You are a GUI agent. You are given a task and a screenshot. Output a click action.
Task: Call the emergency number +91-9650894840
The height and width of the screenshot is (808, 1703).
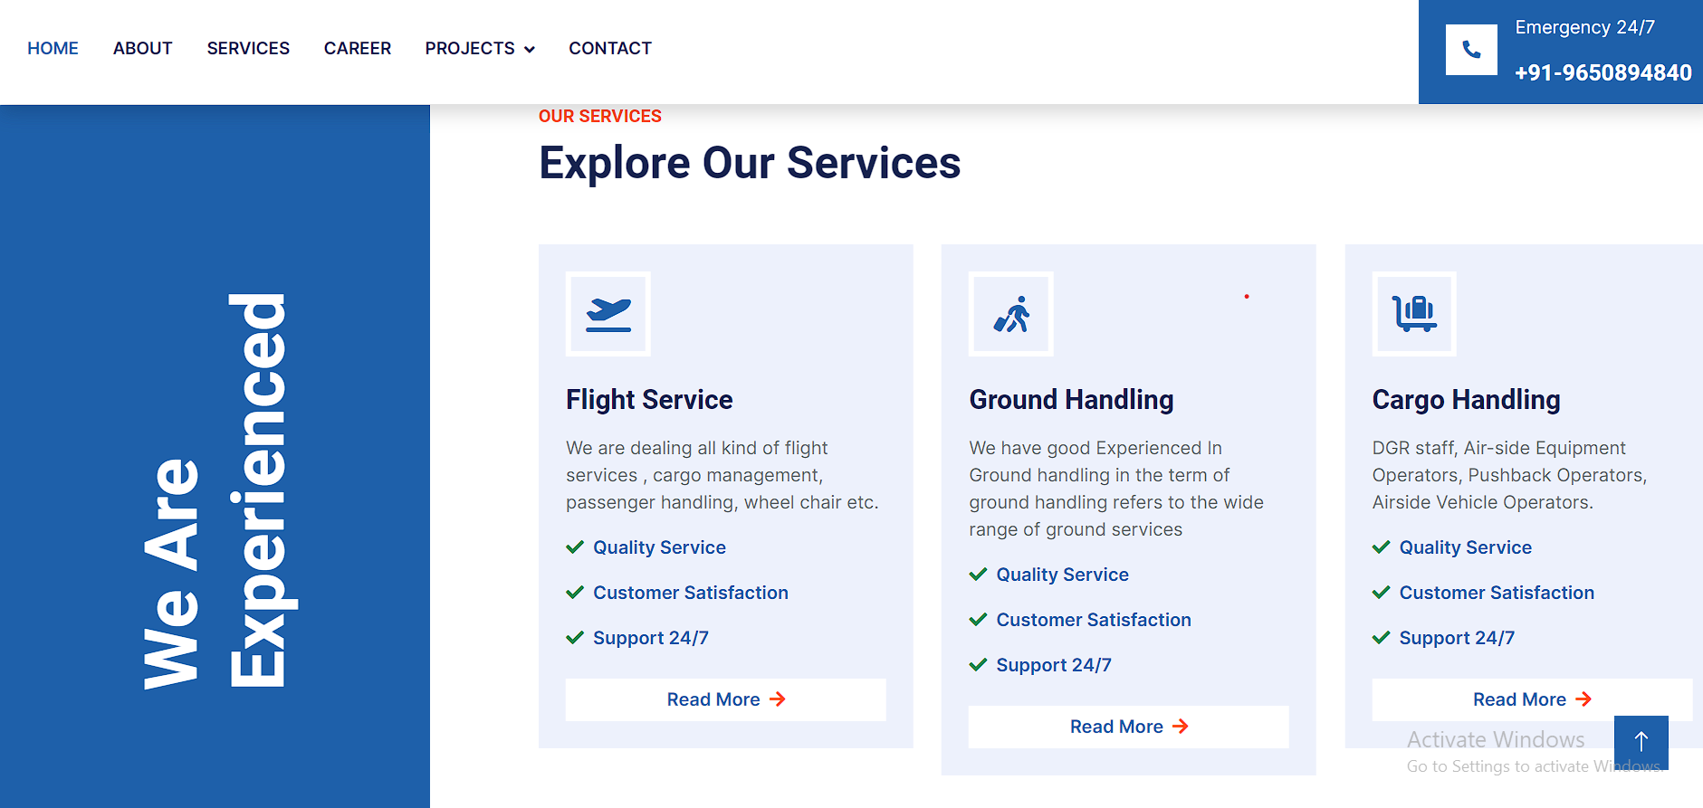pyautogui.click(x=1603, y=72)
